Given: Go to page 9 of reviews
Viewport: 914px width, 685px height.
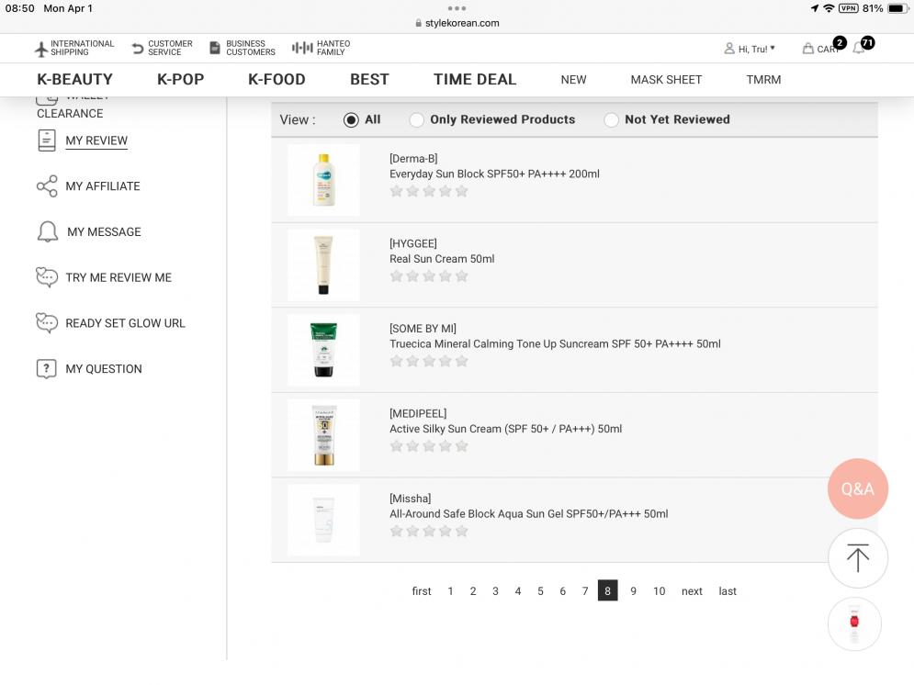Looking at the screenshot, I should click(x=633, y=591).
